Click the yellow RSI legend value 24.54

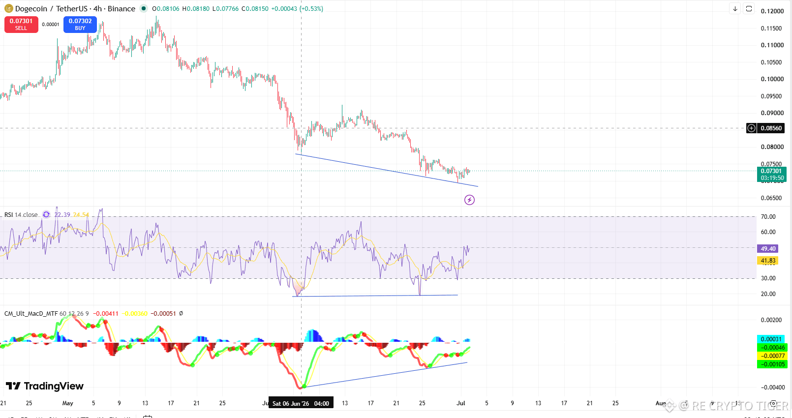[x=81, y=215]
